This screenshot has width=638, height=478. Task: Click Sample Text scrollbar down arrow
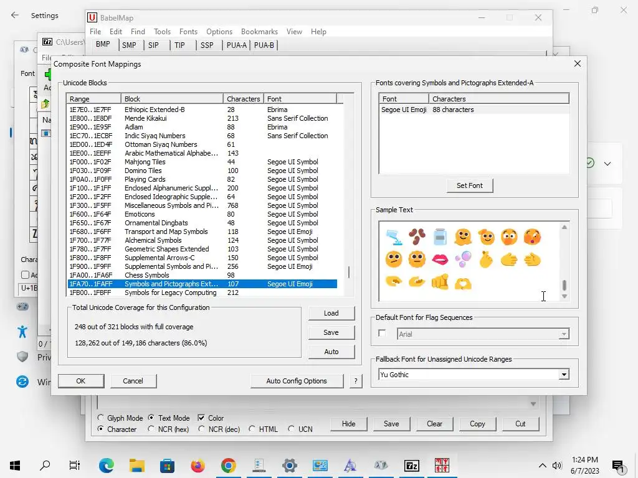[564, 296]
